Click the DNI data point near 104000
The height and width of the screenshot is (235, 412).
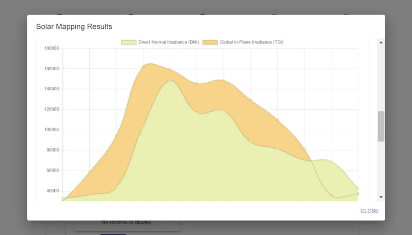(x=143, y=126)
